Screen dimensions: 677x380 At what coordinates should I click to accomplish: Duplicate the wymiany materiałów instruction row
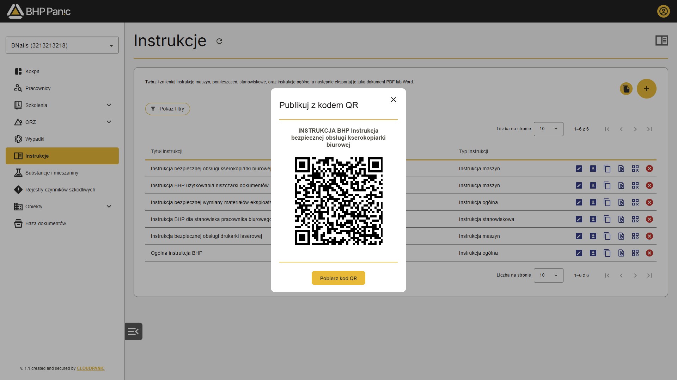[607, 202]
